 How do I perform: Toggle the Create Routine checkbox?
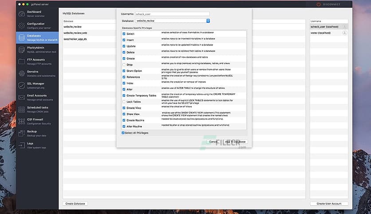(124, 120)
